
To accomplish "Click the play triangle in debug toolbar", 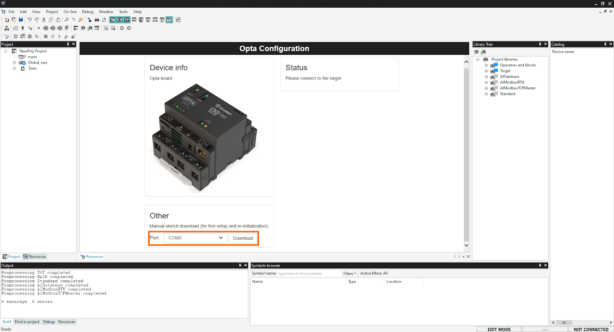I will pyautogui.click(x=59, y=36).
